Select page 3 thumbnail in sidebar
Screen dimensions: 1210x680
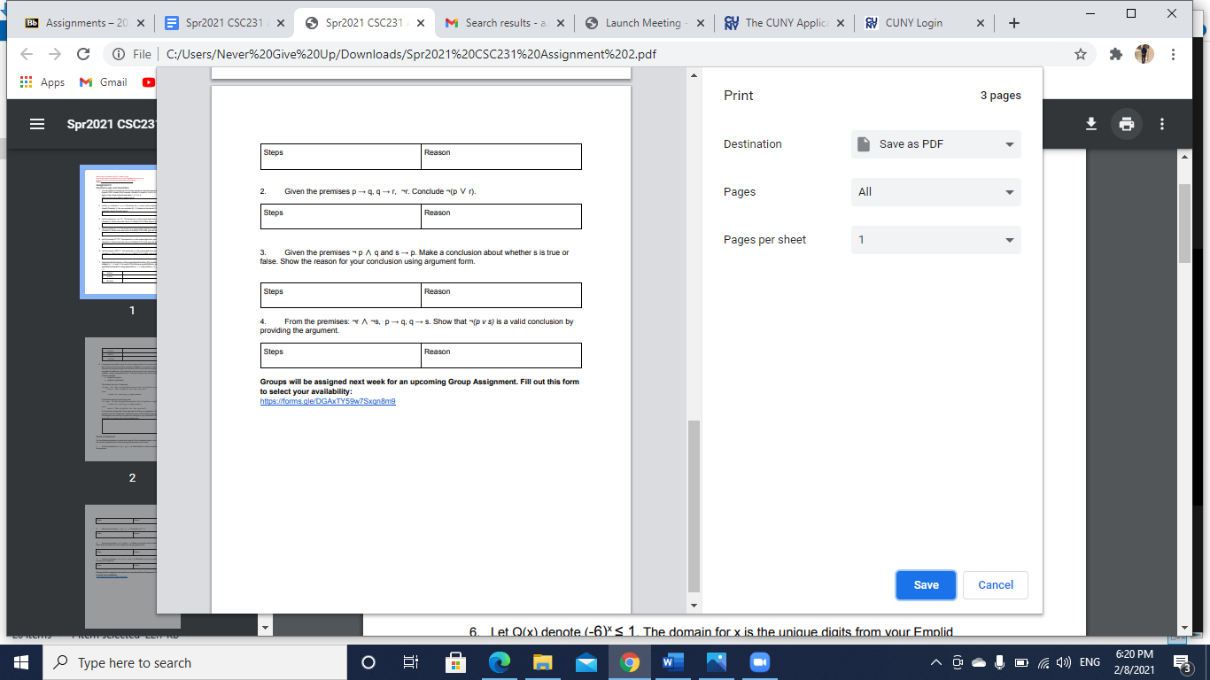121,567
